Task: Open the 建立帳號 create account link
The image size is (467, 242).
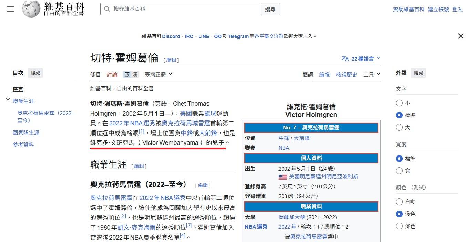Action: click(x=438, y=9)
